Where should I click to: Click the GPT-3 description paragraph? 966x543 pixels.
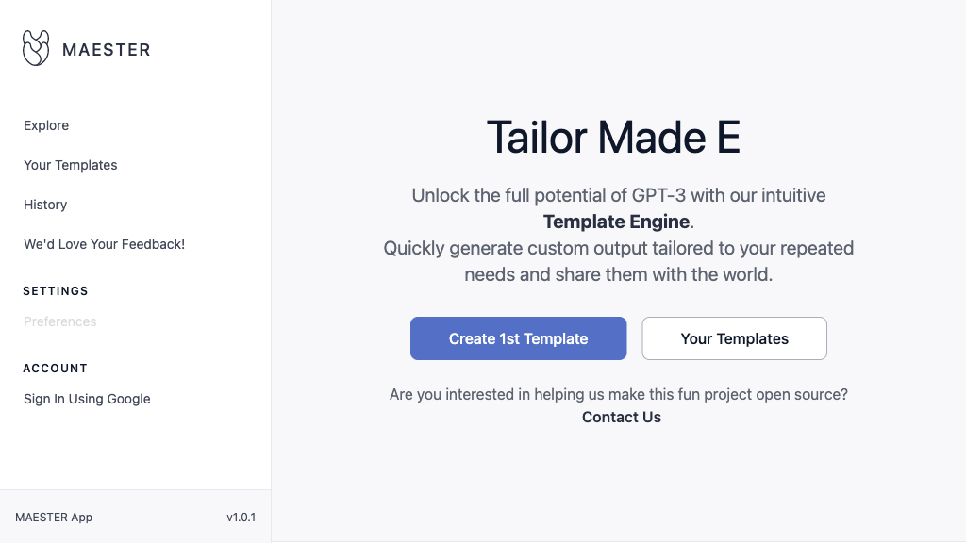click(x=618, y=195)
